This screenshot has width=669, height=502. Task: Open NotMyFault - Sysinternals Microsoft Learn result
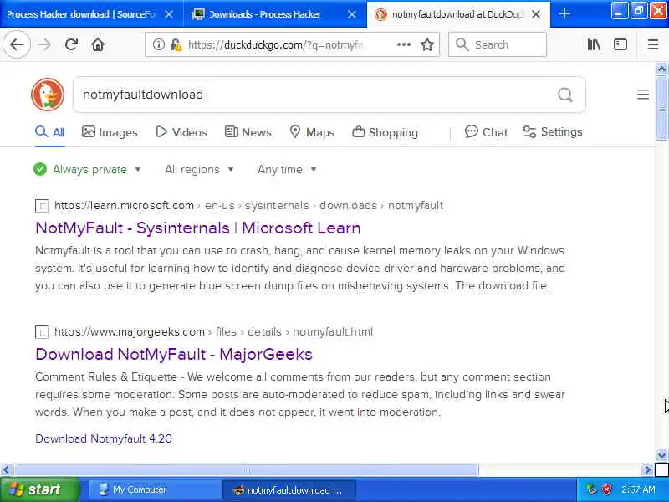[198, 228]
